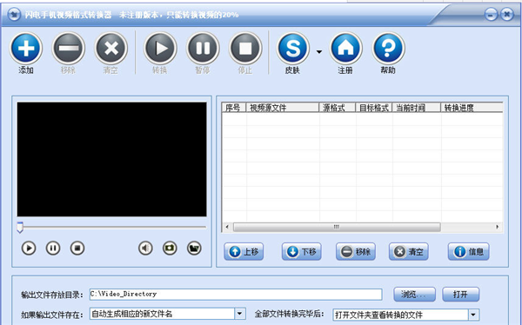Click the 序号 column header

point(234,108)
